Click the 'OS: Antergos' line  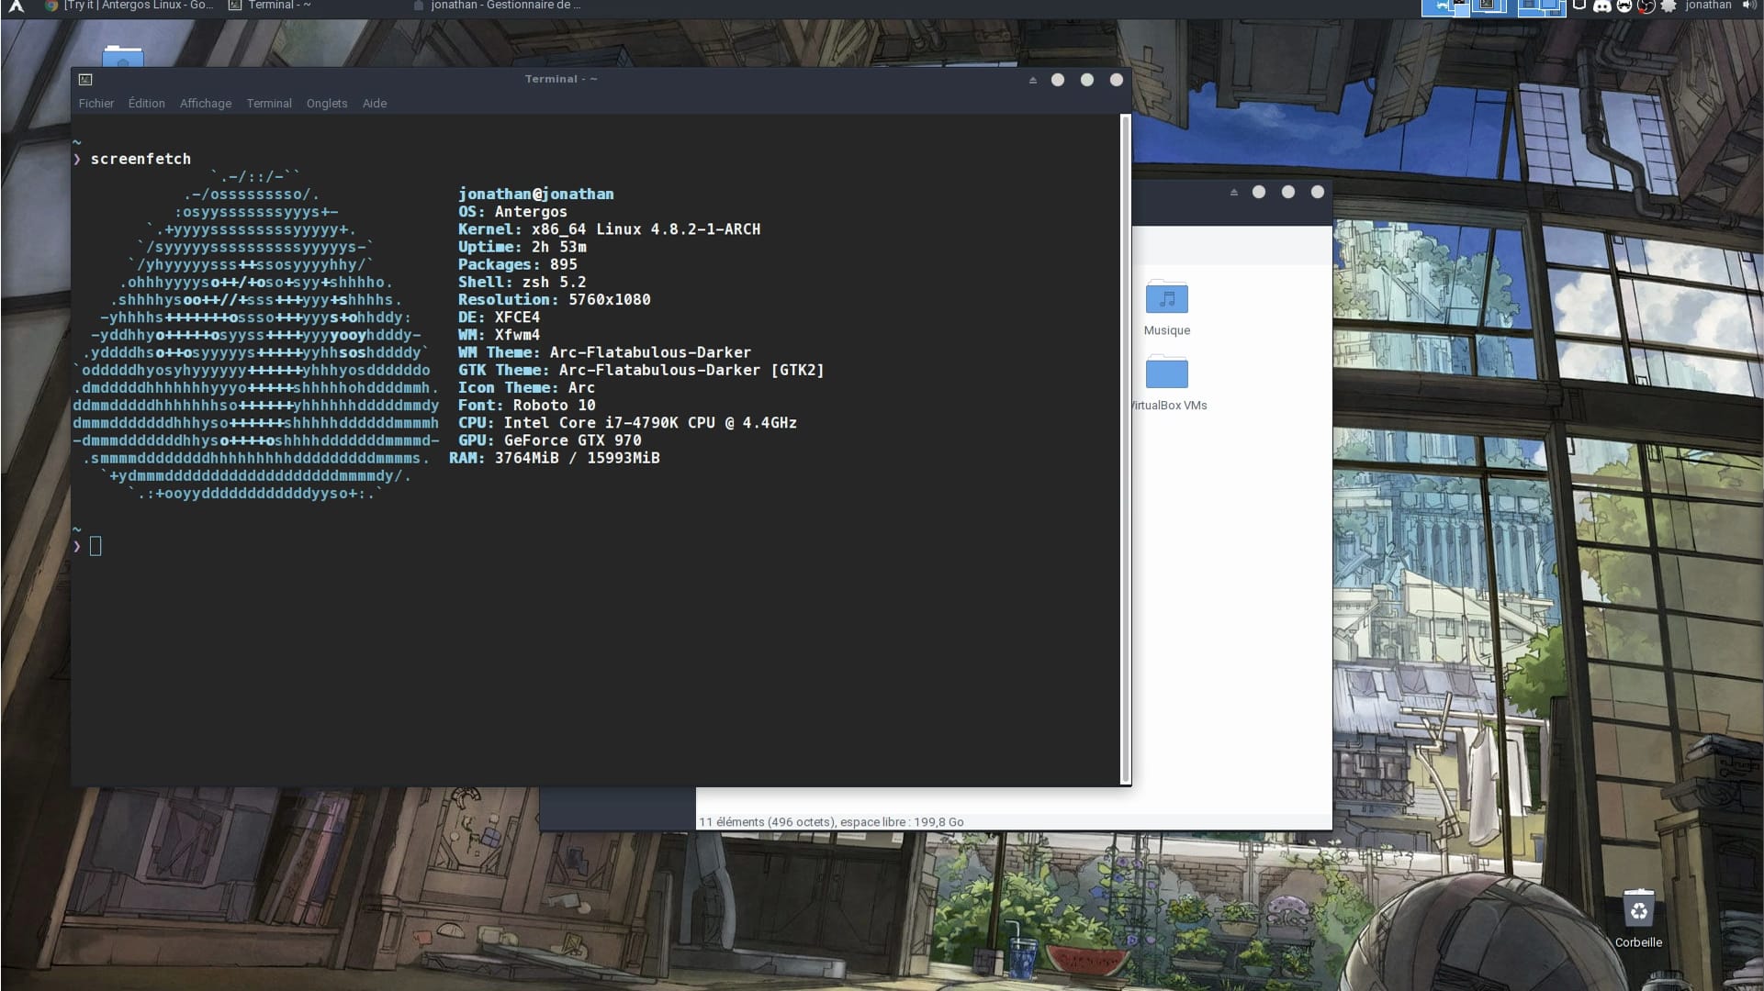coord(512,211)
